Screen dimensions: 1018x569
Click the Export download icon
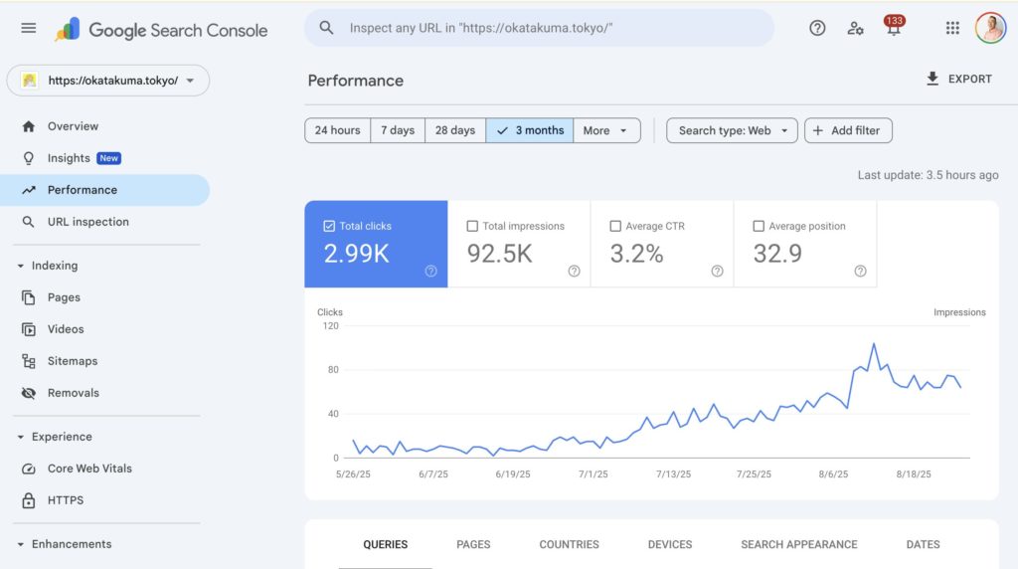tap(933, 79)
